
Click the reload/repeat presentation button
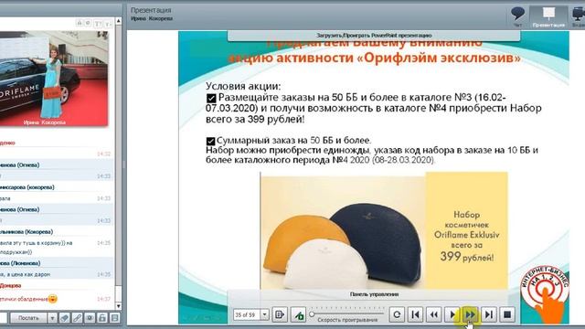[397, 314]
